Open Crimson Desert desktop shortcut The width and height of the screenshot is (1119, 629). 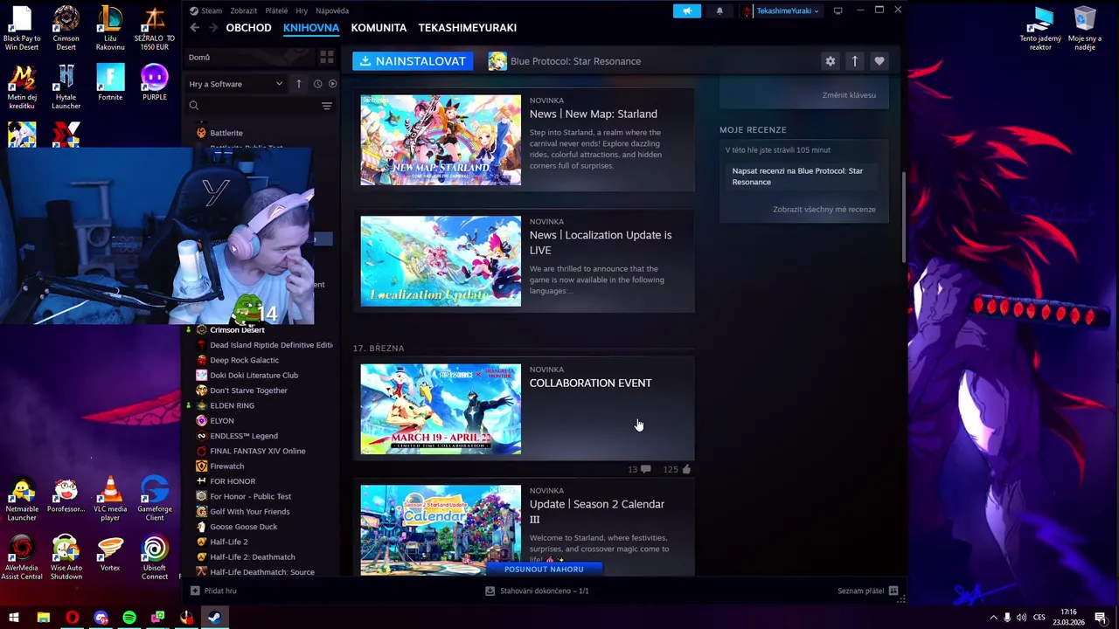click(66, 28)
